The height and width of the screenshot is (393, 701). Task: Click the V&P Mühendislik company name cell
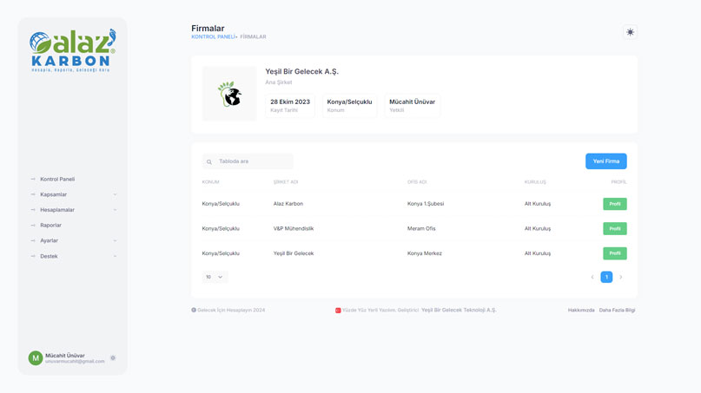[x=294, y=229]
